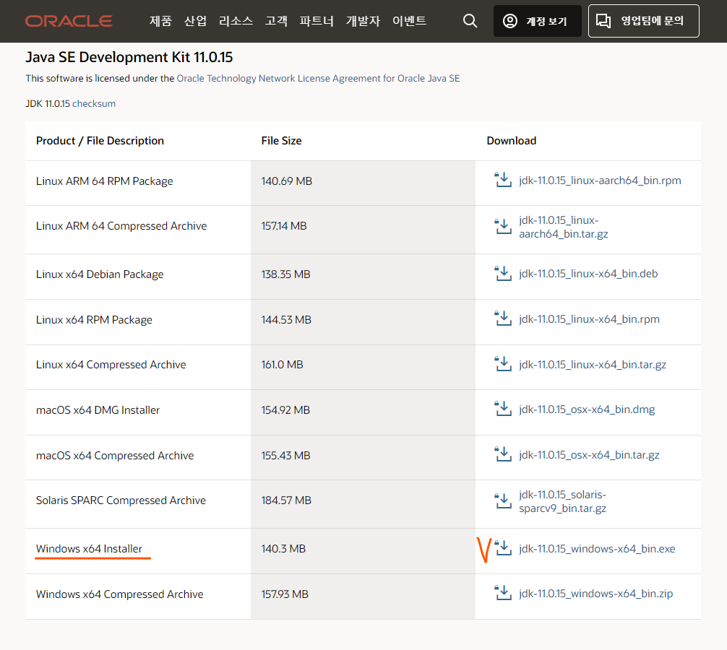Open the 고객 menu
Viewport: 727px width, 650px height.
276,21
